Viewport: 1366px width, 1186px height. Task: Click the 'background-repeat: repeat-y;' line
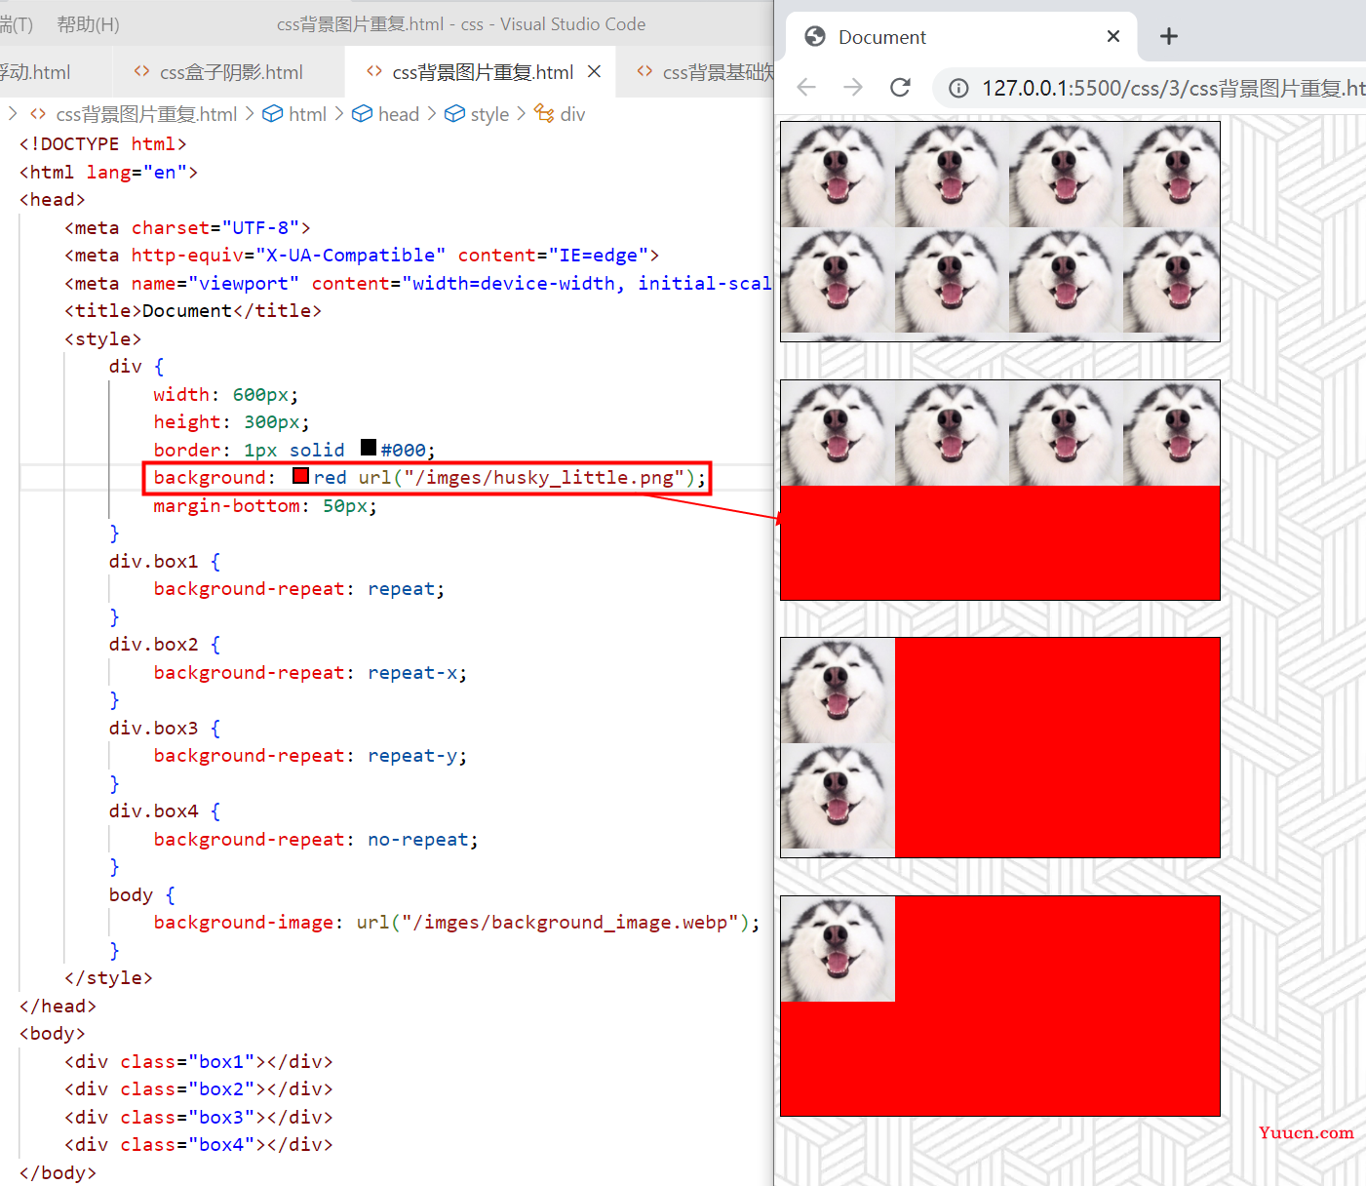click(310, 756)
